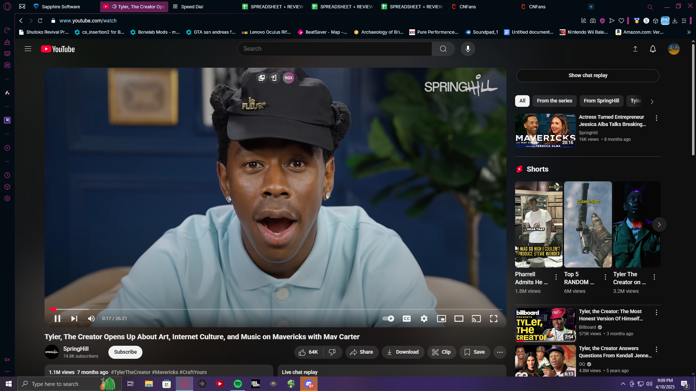The height and width of the screenshot is (391, 696).
Task: Mute the video volume
Action: (x=91, y=319)
